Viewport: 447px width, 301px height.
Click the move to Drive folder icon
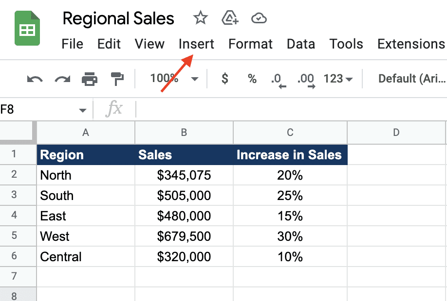pos(230,18)
